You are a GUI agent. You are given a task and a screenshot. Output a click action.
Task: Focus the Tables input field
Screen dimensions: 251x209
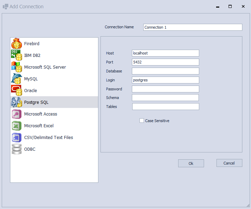tap(165, 107)
